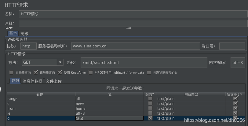
Task: Uncheck 跟随重定向 checkbox
Action: (x=36, y=72)
